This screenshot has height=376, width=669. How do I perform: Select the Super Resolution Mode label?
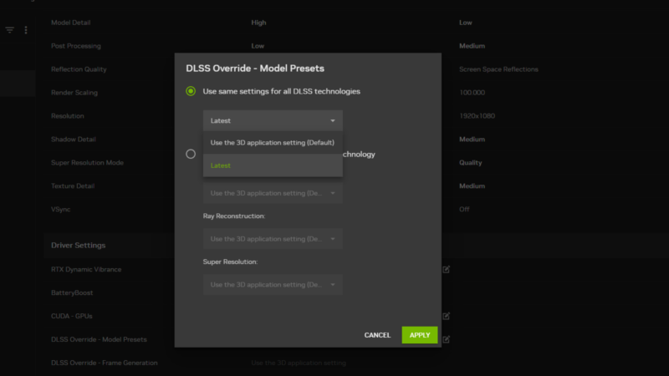click(x=88, y=162)
